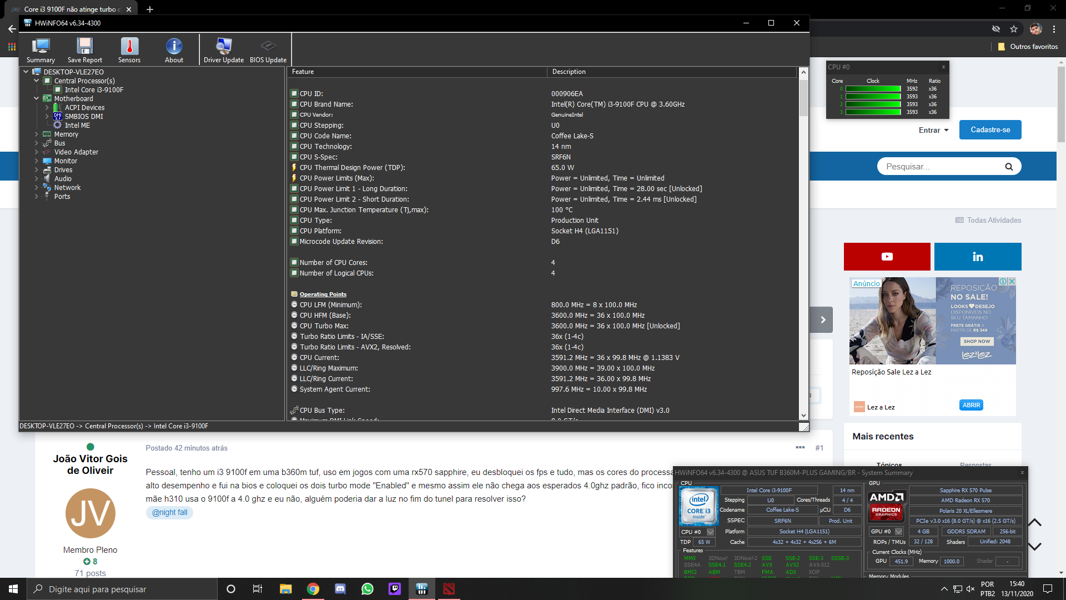Collapse the Central Processor(s) node
1066x600 pixels.
click(x=37, y=81)
